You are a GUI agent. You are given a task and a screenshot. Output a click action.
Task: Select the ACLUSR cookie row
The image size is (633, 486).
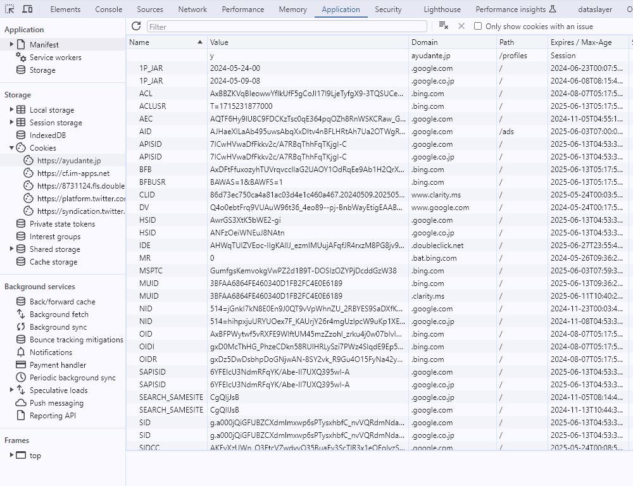tap(378, 106)
